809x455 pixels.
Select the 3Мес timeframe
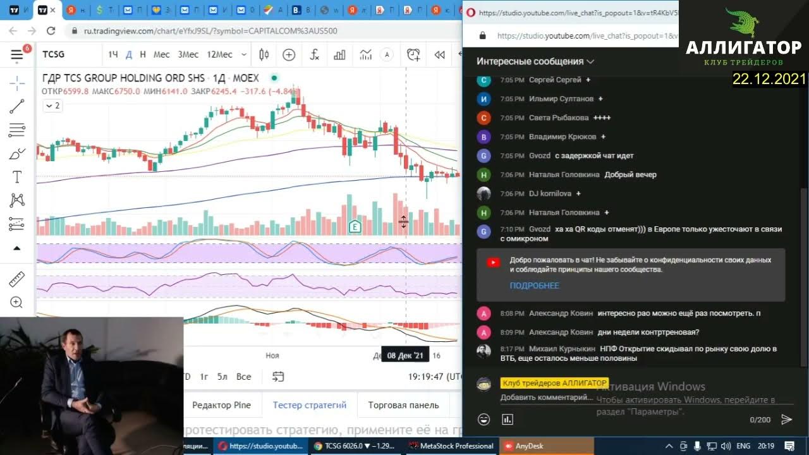pos(188,55)
